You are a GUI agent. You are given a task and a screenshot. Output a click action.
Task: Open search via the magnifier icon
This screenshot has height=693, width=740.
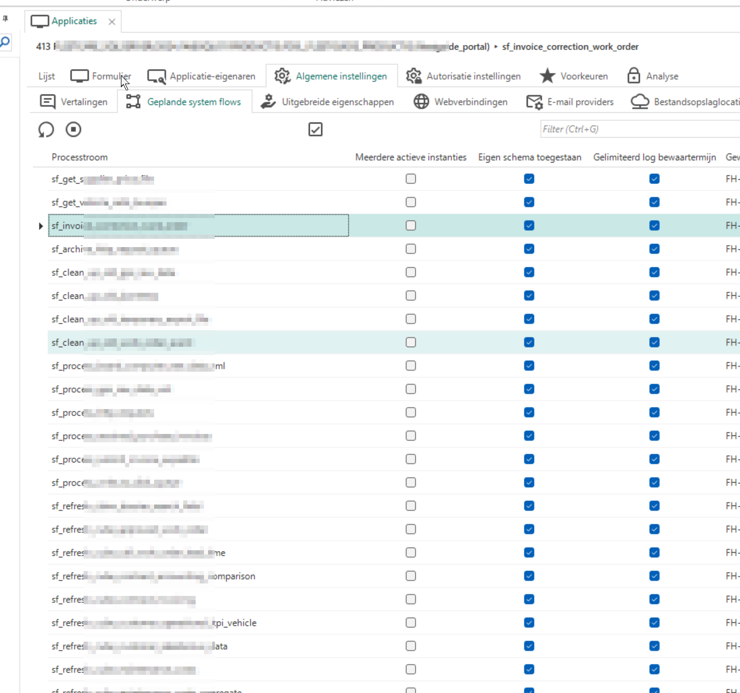tap(5, 43)
